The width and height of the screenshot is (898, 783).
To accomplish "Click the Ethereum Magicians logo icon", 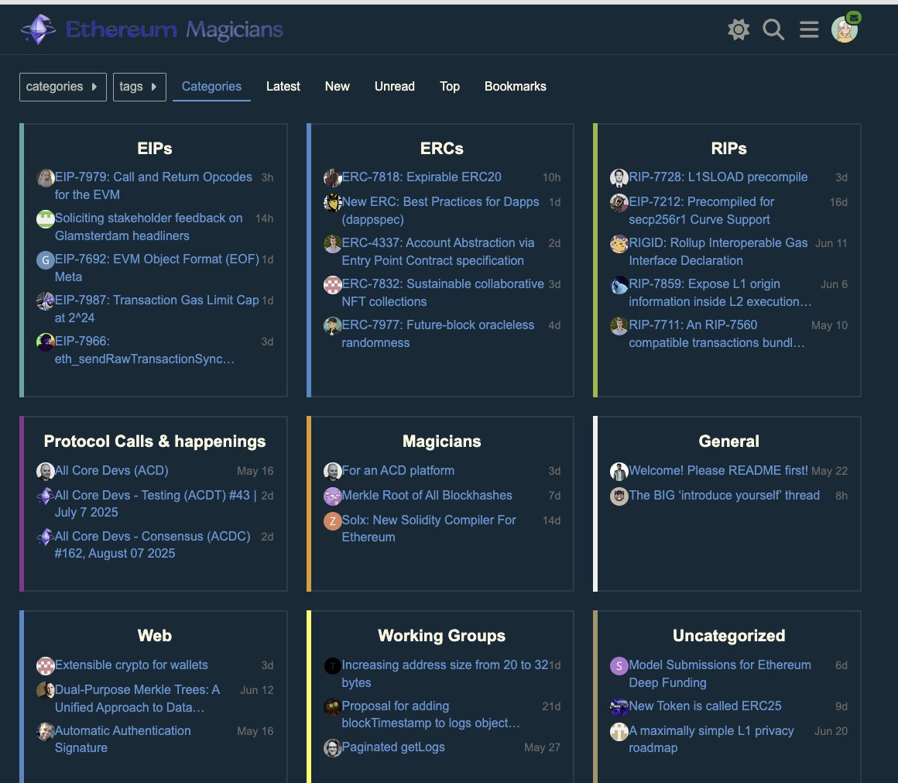I will pos(39,29).
